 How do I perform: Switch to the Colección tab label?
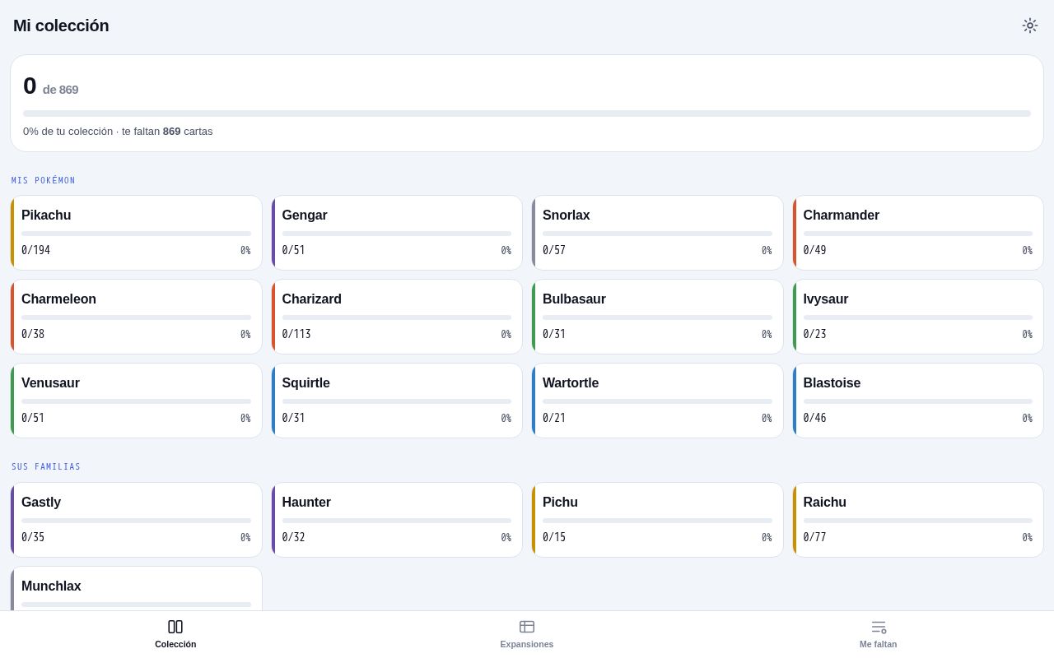coord(175,644)
